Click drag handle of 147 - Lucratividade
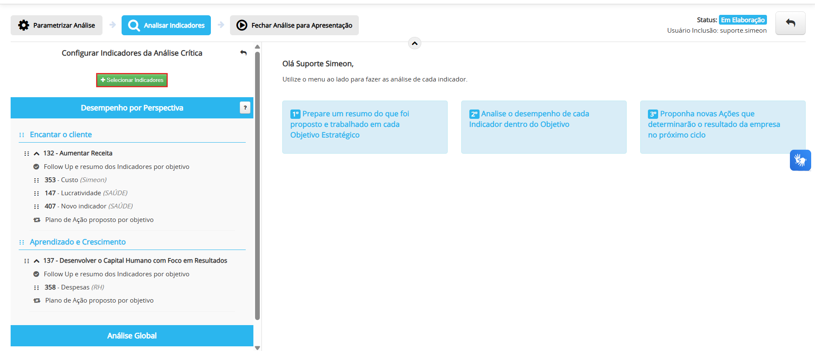 pyautogui.click(x=37, y=194)
